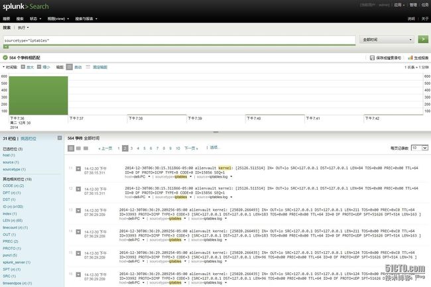431x287 pixels.
Task: Click the 缩小 zoom-out timeline icon
Action: point(39,67)
